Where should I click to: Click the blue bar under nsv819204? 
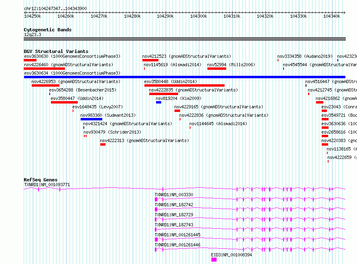pos(159,102)
